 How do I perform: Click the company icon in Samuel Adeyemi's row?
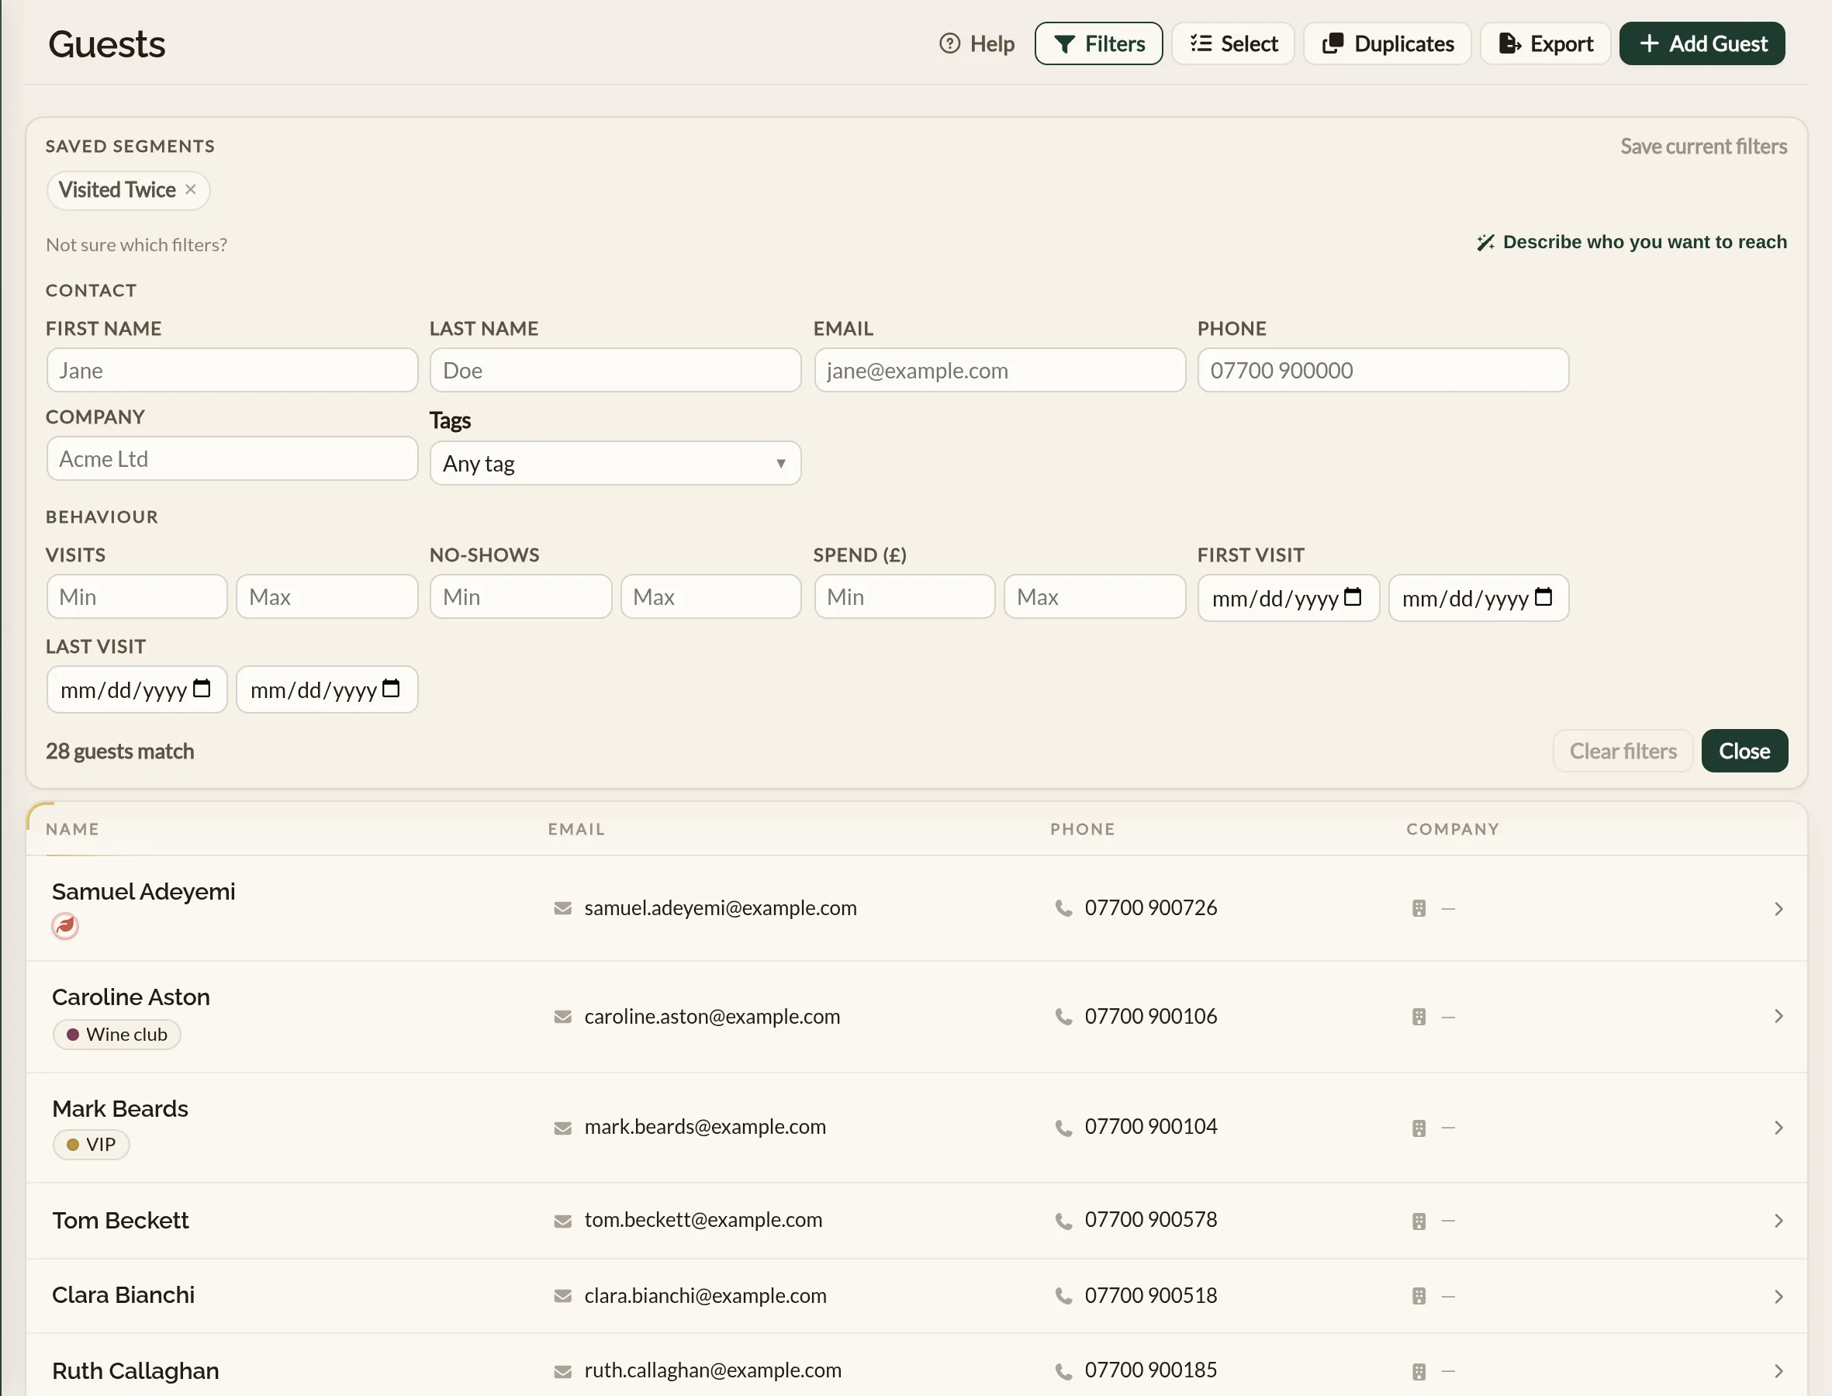point(1419,908)
